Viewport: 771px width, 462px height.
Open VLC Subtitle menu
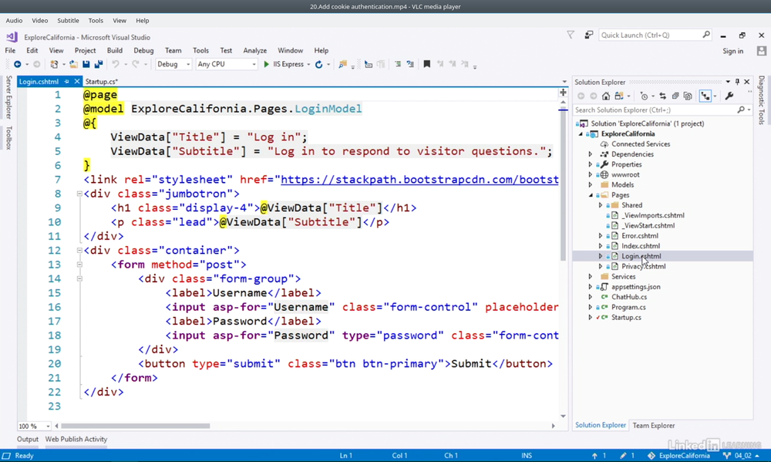point(68,21)
